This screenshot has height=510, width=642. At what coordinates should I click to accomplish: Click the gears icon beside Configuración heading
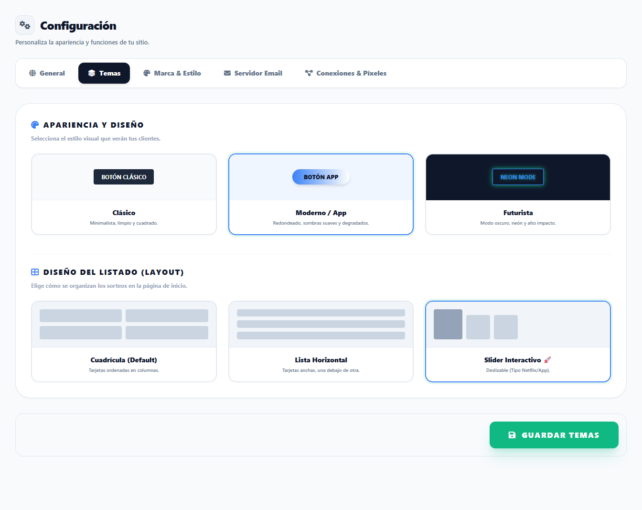24,25
